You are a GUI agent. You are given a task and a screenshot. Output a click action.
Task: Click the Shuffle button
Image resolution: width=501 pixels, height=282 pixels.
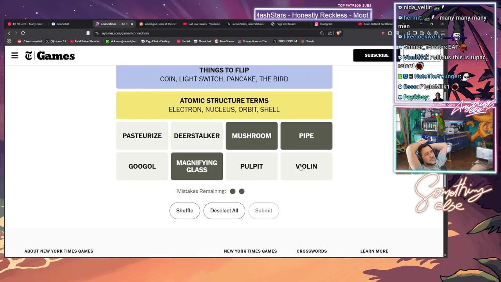coord(185,211)
